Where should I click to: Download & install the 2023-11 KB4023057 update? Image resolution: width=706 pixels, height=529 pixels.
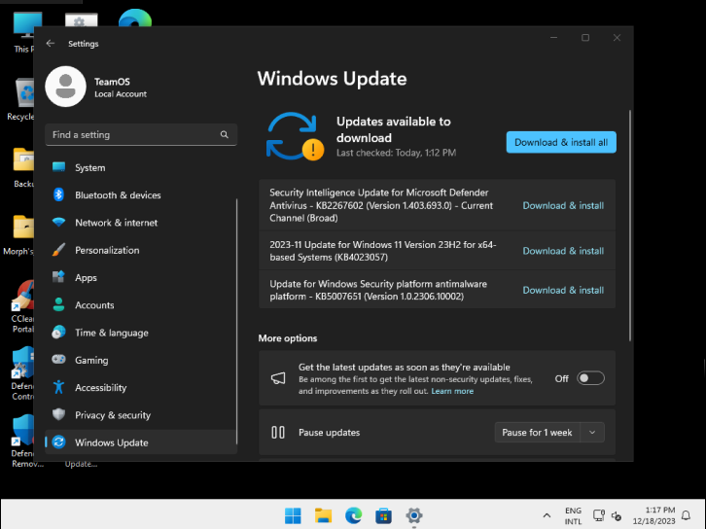point(563,251)
